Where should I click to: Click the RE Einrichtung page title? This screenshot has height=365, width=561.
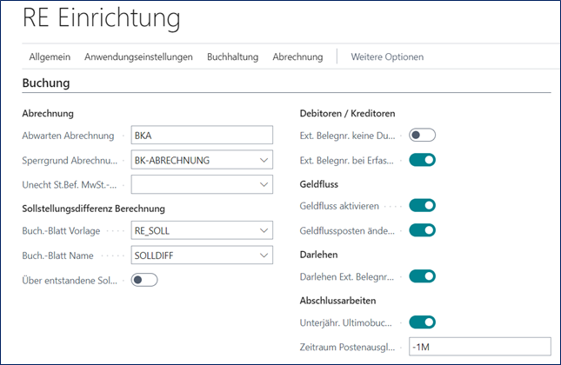[102, 18]
